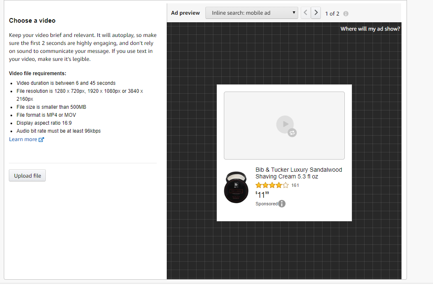This screenshot has height=291, width=433.
Task: Click the Choose a video heading
Action: coord(32,21)
